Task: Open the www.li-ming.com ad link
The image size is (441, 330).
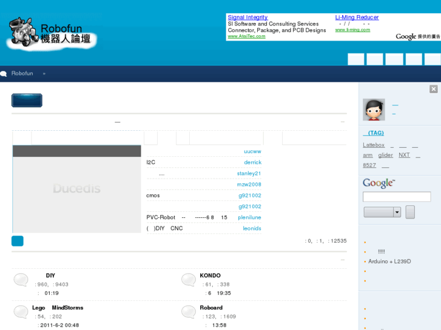Action: 352,30
